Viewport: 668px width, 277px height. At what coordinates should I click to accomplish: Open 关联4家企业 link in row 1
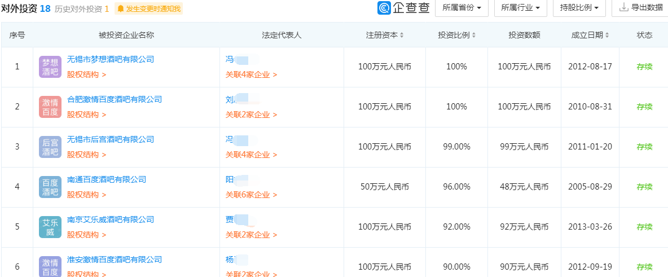251,74
